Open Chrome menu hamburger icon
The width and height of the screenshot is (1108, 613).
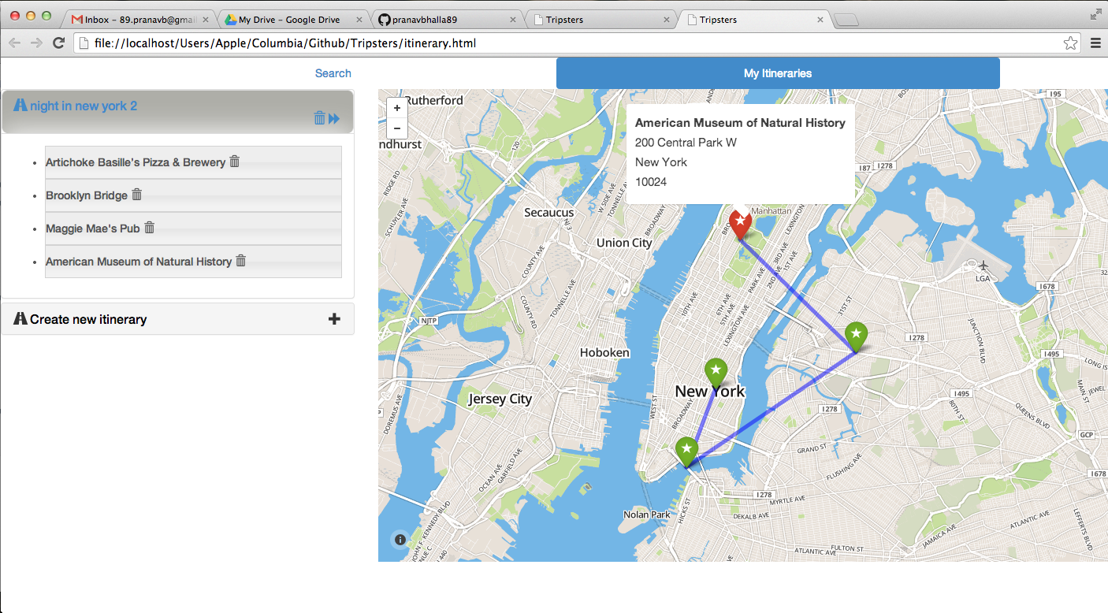(x=1095, y=43)
